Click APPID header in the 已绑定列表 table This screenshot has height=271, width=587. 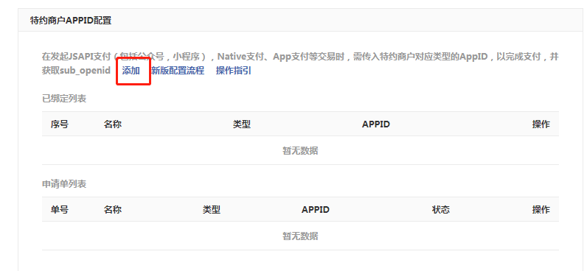(x=376, y=124)
